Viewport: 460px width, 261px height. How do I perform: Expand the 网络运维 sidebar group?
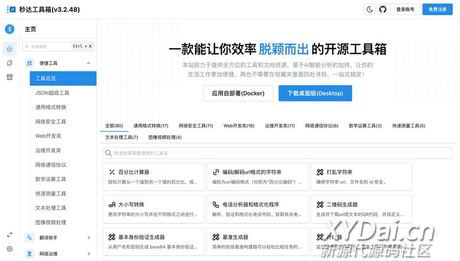tap(88, 253)
